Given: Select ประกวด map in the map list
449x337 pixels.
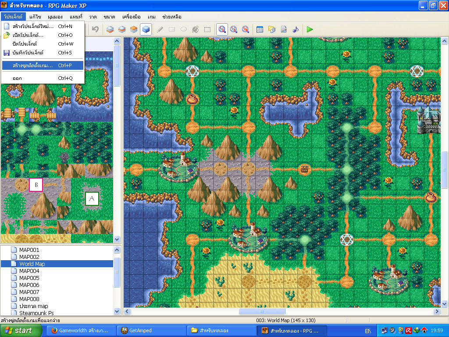Looking at the screenshot, I should point(33,306).
